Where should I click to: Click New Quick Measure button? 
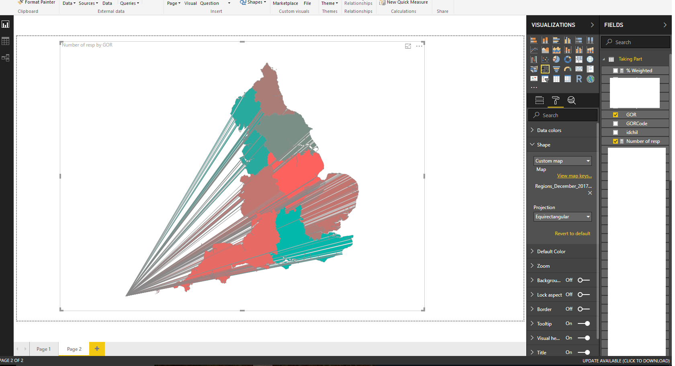pos(404,3)
